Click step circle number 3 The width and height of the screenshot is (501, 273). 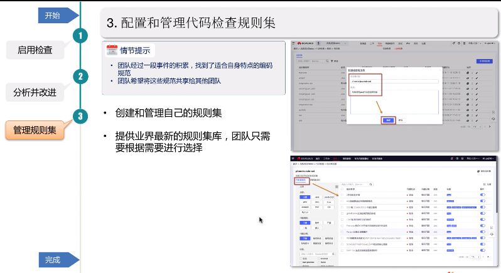pos(80,117)
